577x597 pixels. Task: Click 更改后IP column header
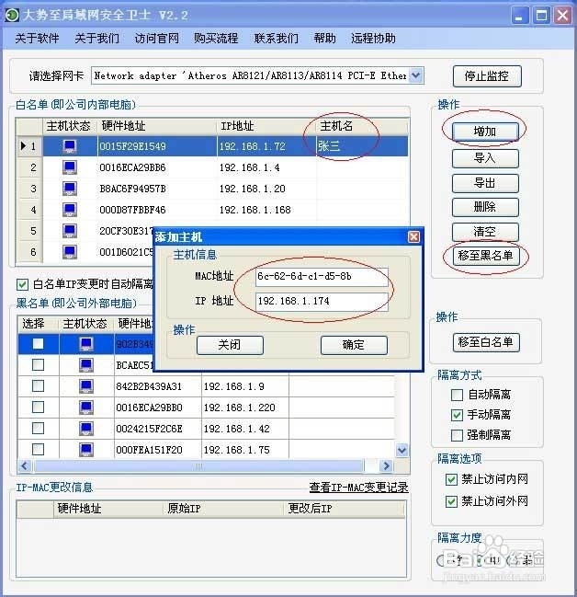click(344, 509)
